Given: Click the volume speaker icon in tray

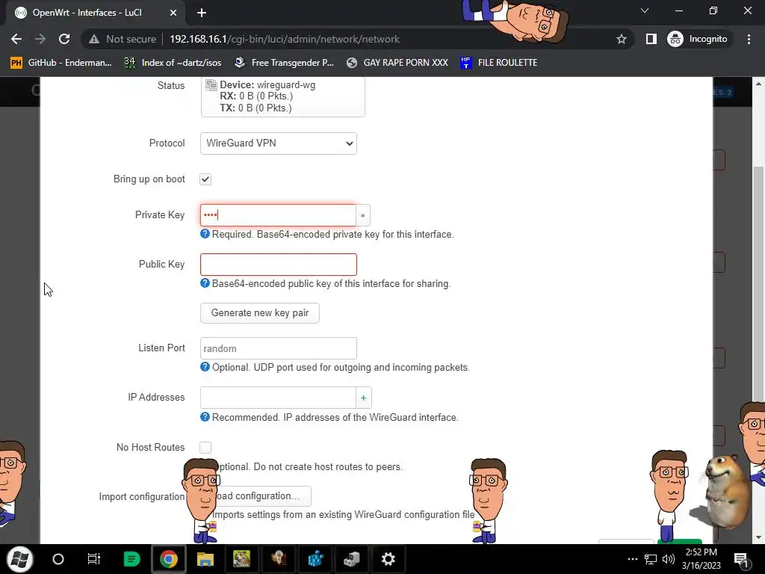Looking at the screenshot, I should 669,559.
